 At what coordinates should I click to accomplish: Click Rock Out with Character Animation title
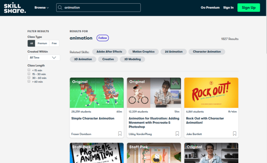click(205, 121)
